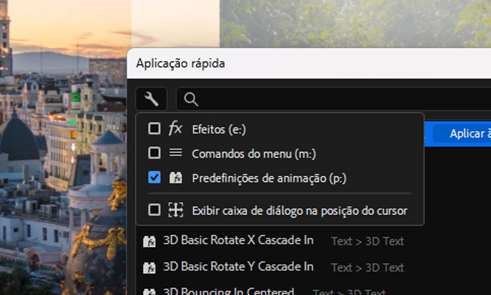Viewport: 491px width, 295px height.
Task: Choose the 3D Bouncing In Centered preset
Action: pyautogui.click(x=228, y=291)
